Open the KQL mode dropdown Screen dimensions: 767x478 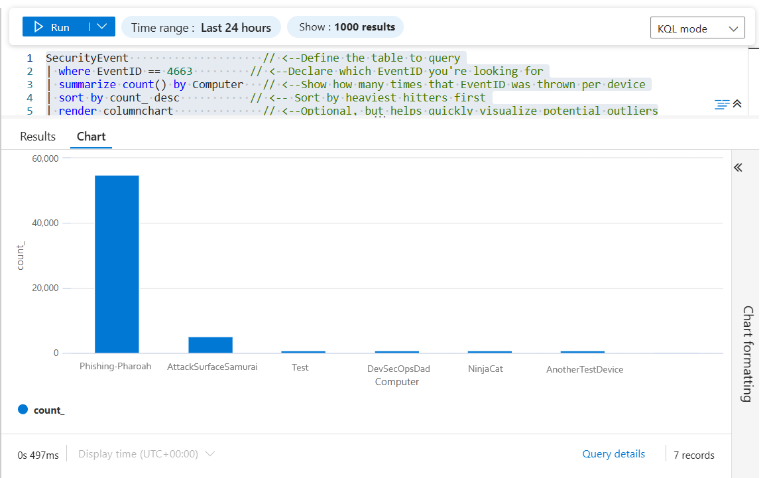[697, 29]
